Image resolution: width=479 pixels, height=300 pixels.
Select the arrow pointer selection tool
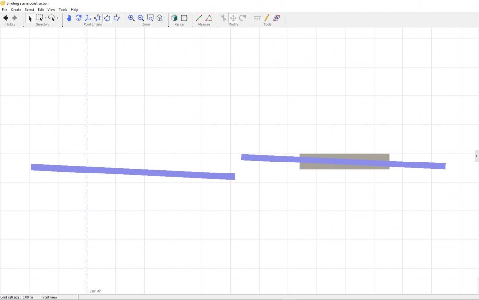[30, 18]
